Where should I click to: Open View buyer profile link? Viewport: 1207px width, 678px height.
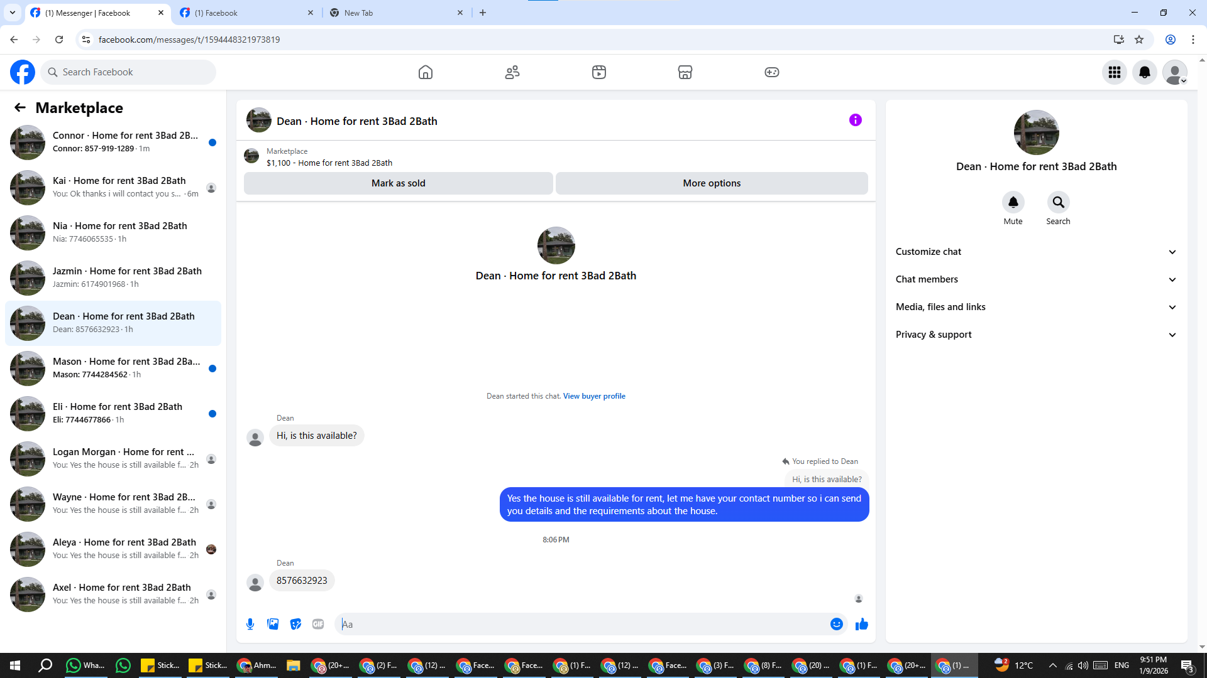[594, 396]
